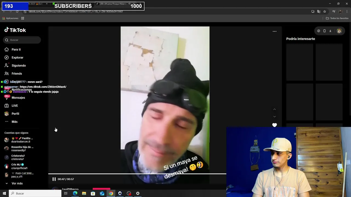This screenshot has height=197, width=351.
Task: Open OBS Studio icon on taskbar
Action: [x=129, y=193]
